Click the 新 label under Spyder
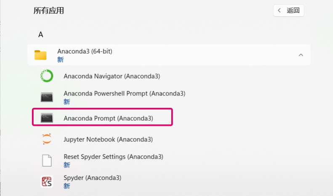The width and height of the screenshot is (333, 196). click(x=67, y=185)
